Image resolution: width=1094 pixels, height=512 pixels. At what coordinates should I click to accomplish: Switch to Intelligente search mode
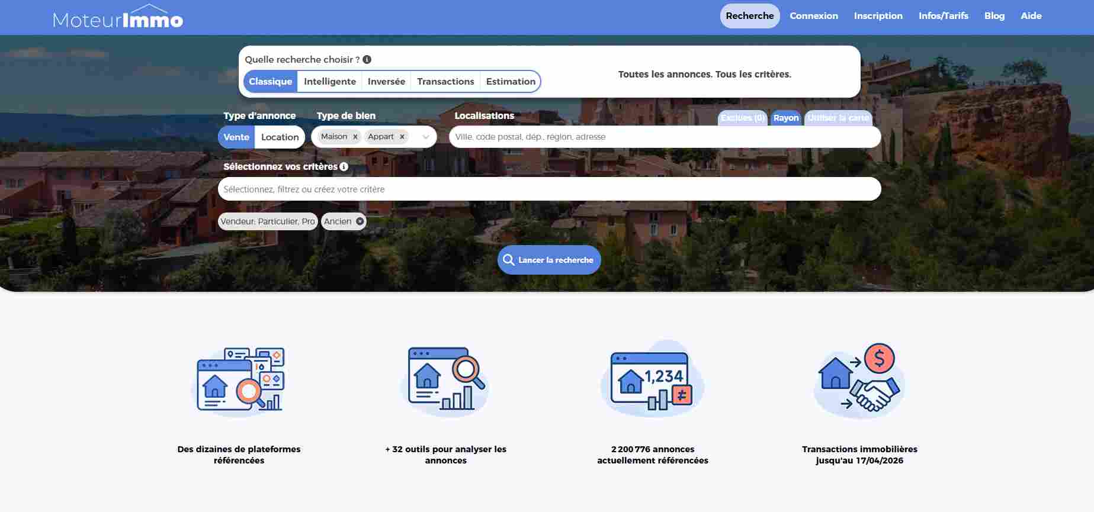tap(330, 82)
